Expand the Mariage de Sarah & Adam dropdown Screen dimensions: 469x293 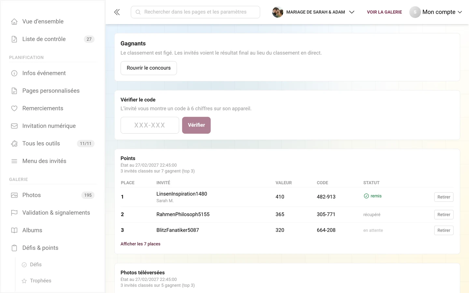[x=352, y=12]
